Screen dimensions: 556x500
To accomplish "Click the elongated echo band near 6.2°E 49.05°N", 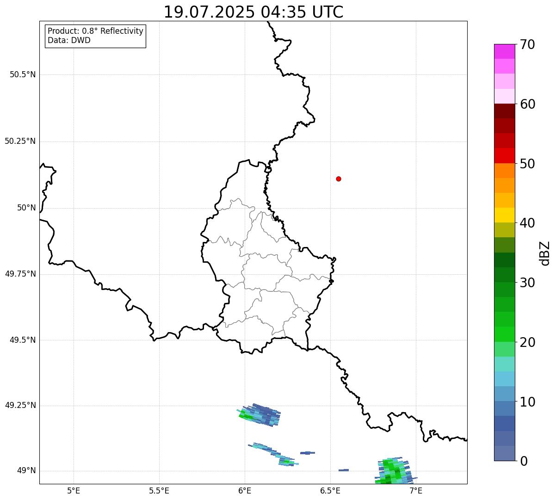I will 273,454.
